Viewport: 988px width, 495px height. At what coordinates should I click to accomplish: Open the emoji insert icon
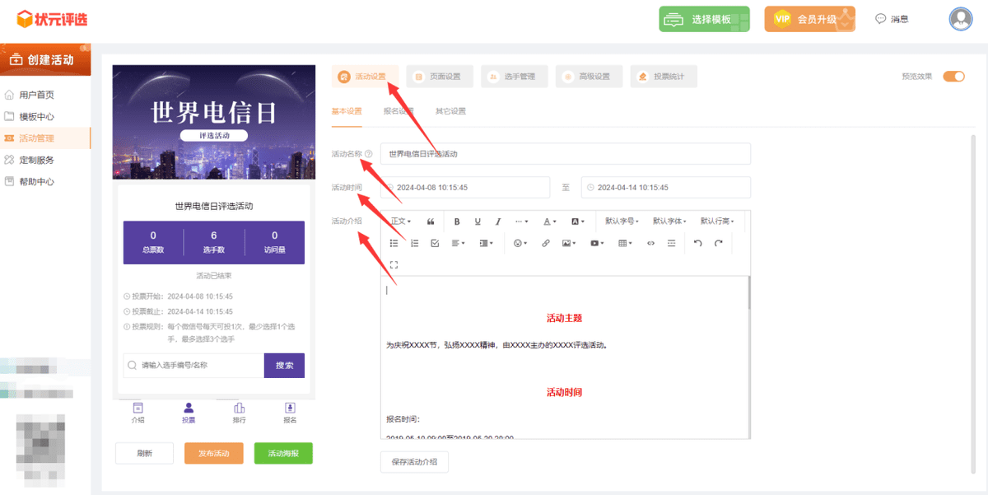(520, 242)
